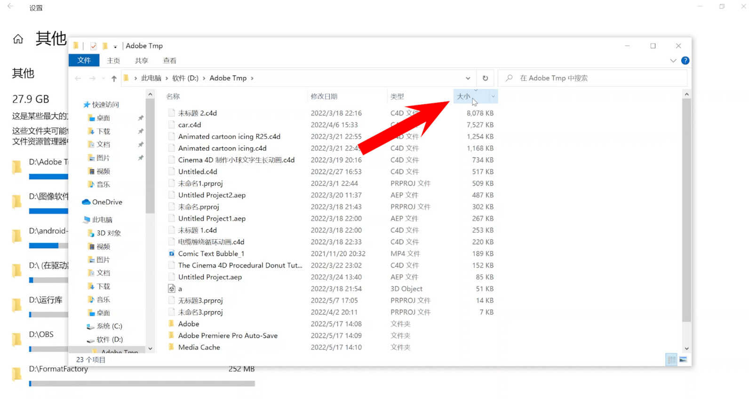Click the Settings home icon

click(18, 39)
